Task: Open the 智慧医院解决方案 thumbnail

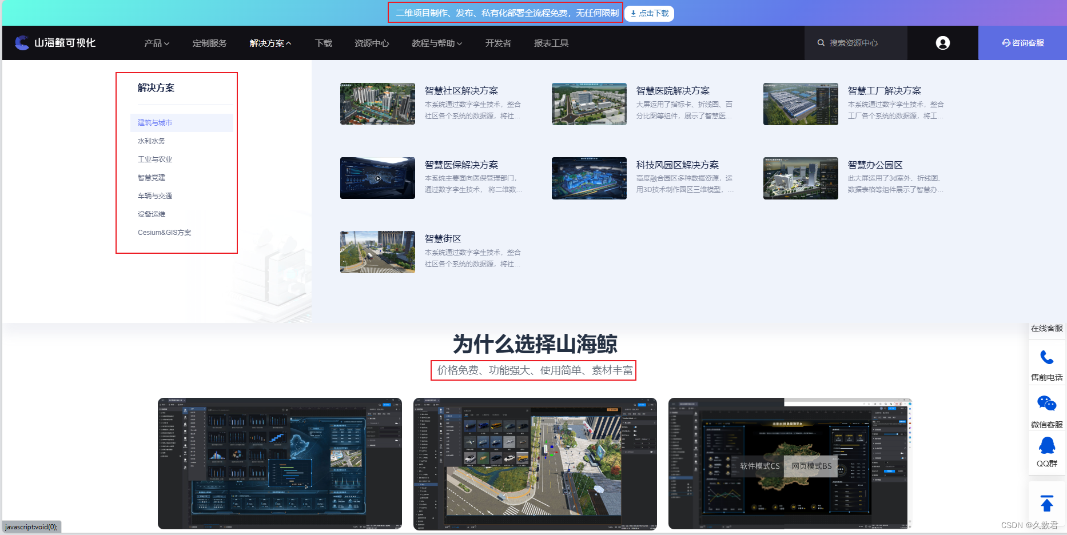Action: 589,104
